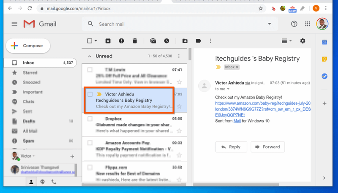The width and height of the screenshot is (338, 193).
Task: Start a new chat with plus icon
Action: coord(72,157)
